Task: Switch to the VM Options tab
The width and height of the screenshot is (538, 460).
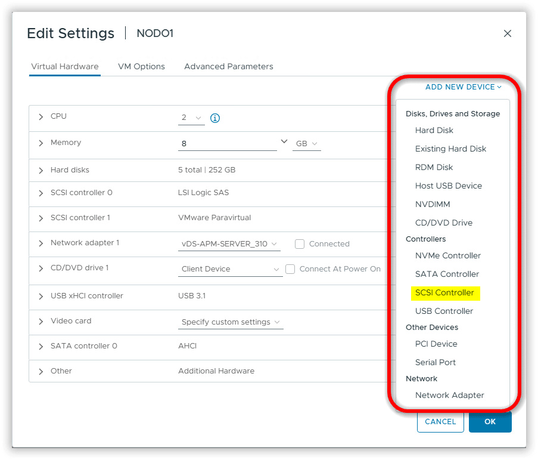Action: coord(141,67)
